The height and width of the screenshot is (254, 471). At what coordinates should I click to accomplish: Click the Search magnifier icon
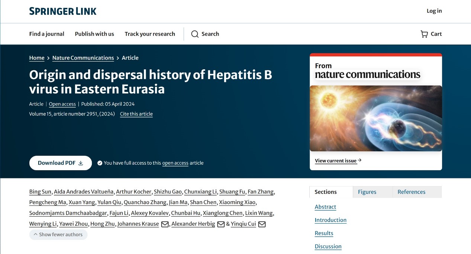click(x=195, y=34)
